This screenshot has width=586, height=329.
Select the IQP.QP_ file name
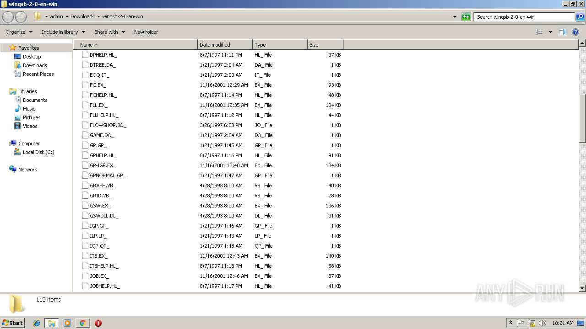[99, 246]
